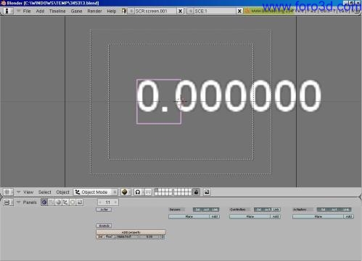Click the render this window icon
The height and width of the screenshot is (261, 362).
point(207,192)
